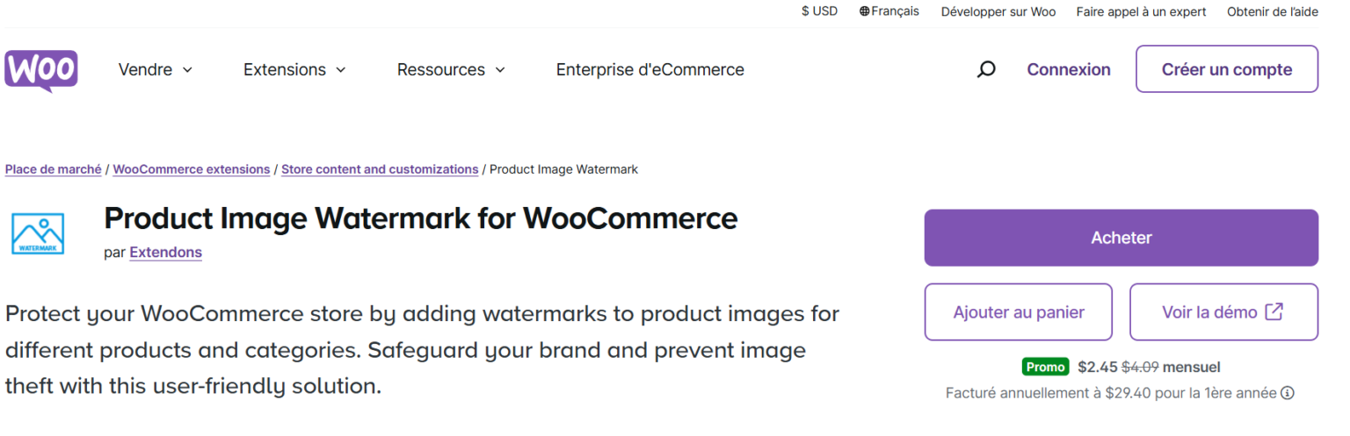Click the Connexion link

[1069, 69]
